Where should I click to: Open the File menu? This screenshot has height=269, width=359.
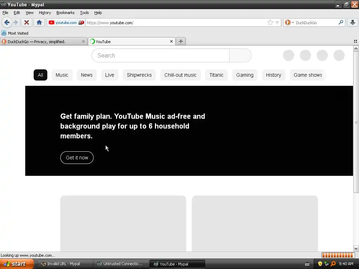click(x=5, y=13)
